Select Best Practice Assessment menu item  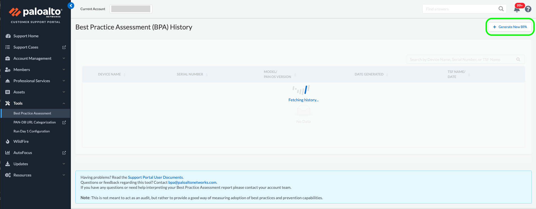tap(35, 113)
